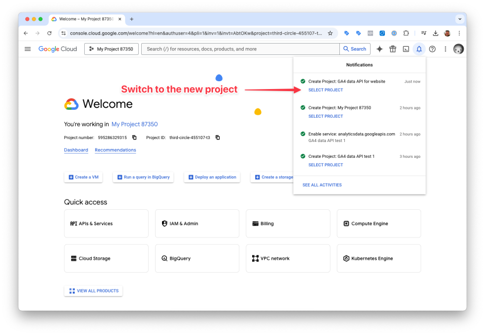Open My Project 87350 link in welcome text
485x335 pixels.
point(135,124)
